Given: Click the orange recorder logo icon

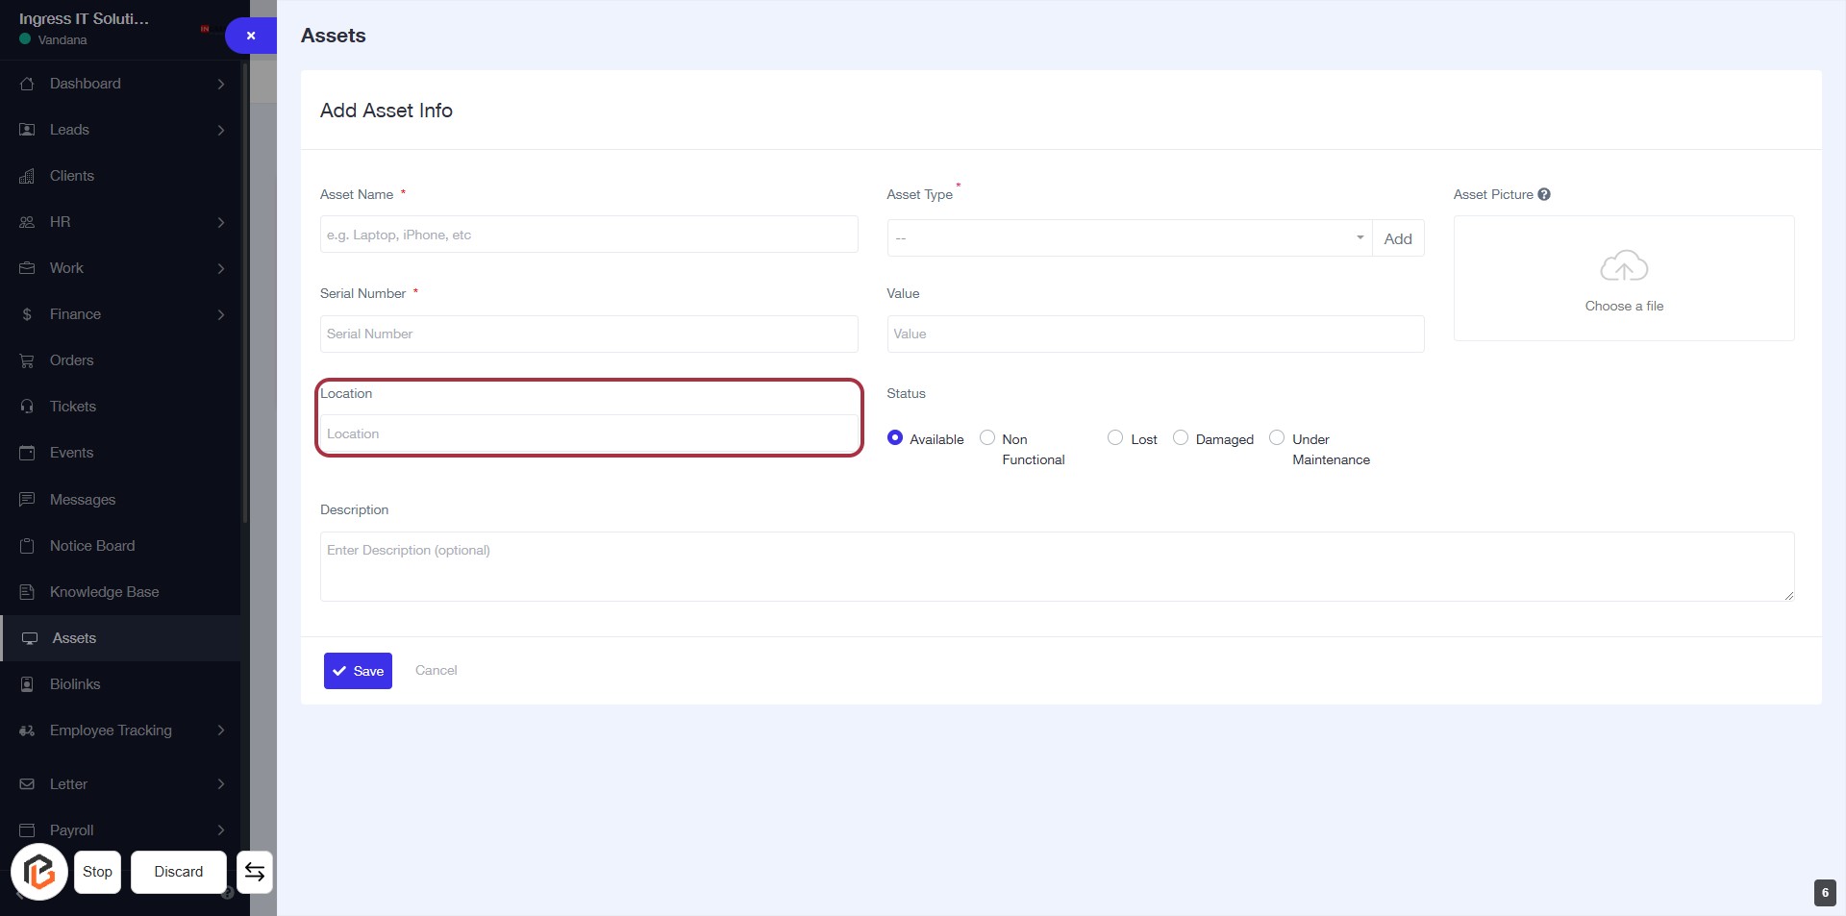Looking at the screenshot, I should tap(39, 872).
